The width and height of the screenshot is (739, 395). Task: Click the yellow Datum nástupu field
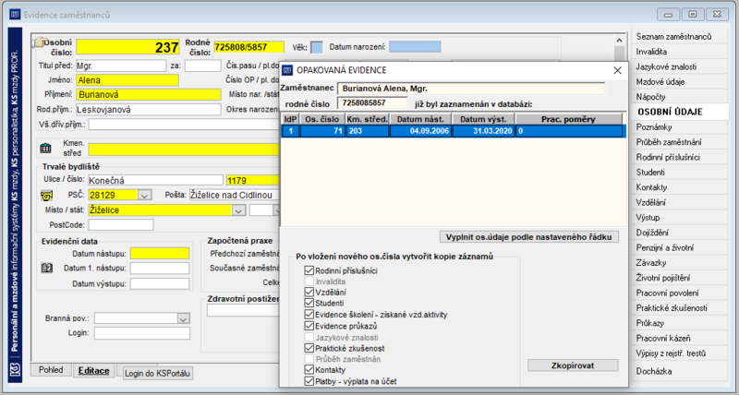pos(160,253)
